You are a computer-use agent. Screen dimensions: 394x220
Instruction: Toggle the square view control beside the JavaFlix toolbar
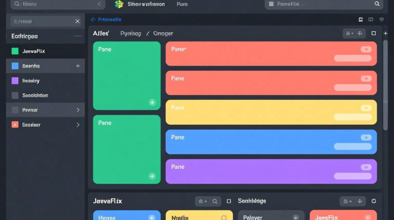tap(228, 201)
